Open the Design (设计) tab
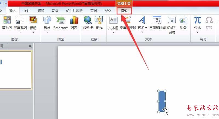 coord(27,11)
